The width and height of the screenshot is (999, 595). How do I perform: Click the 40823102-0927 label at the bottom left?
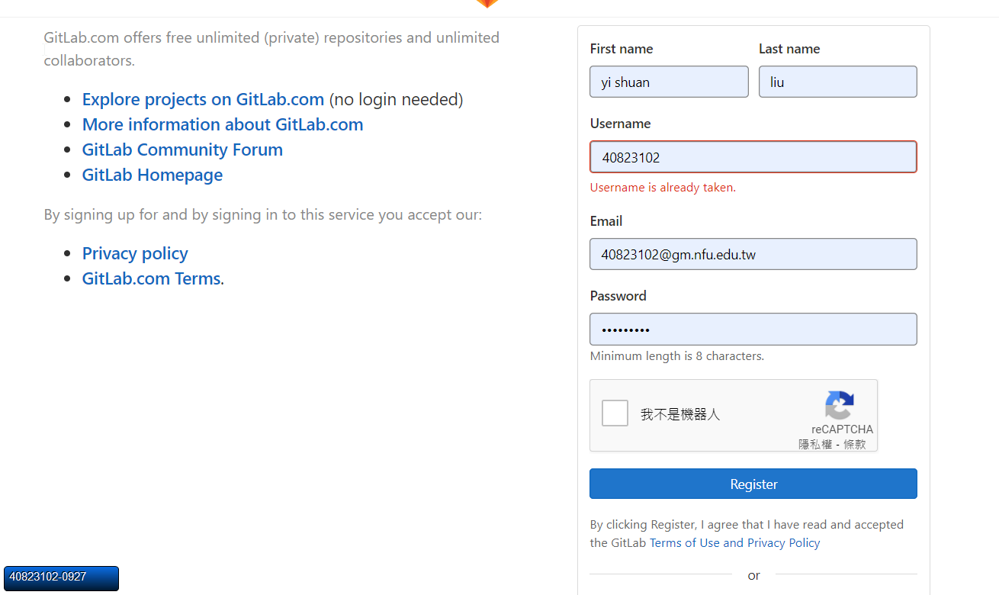(x=61, y=578)
